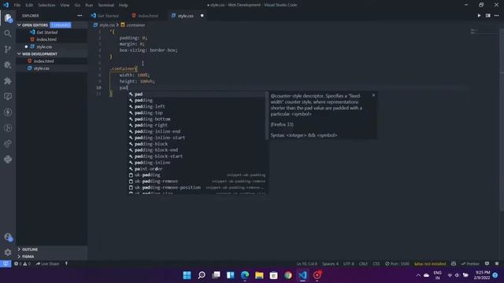
Task: Open the Edit menu
Action: click(x=29, y=6)
